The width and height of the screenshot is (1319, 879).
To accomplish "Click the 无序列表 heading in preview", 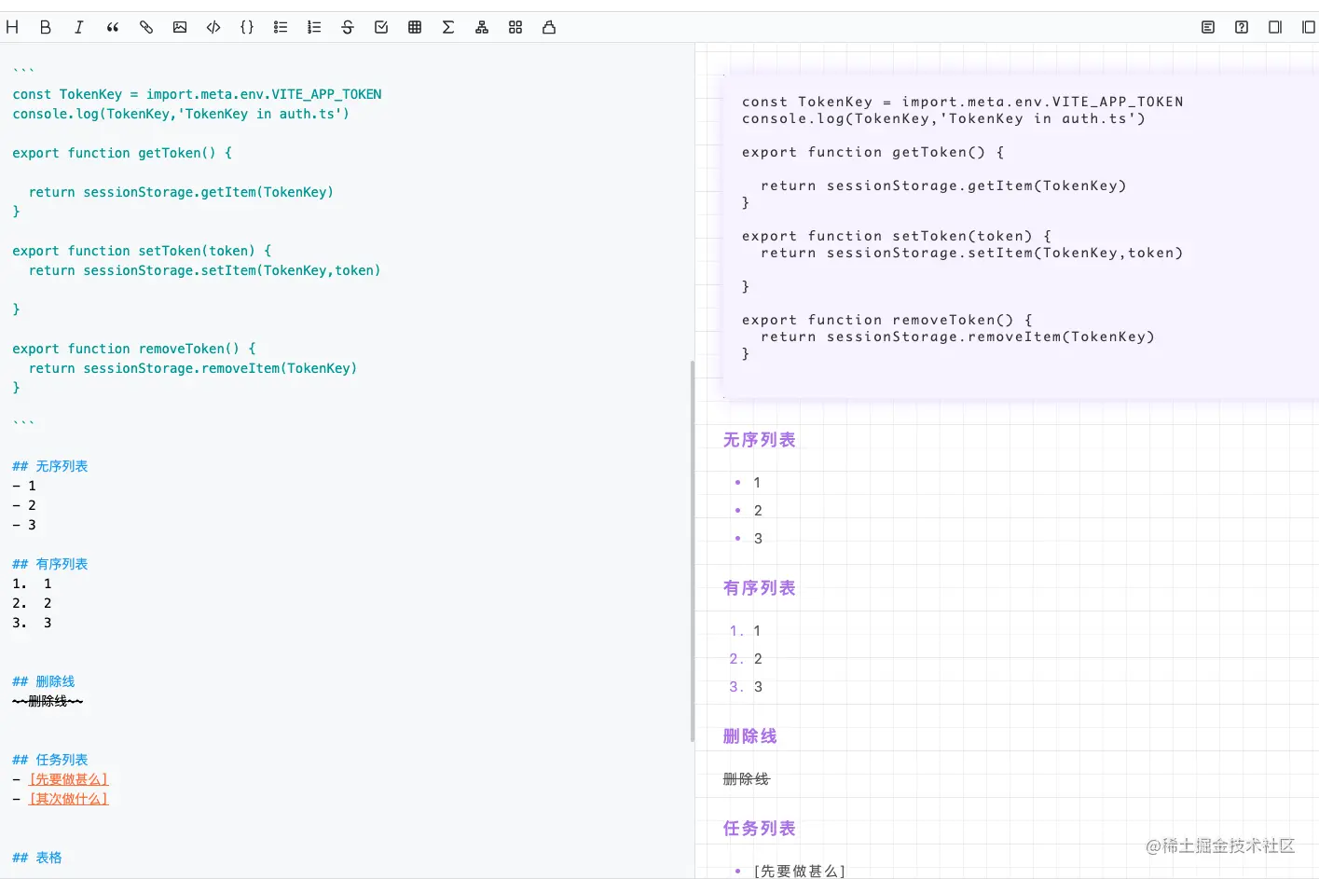I will tap(760, 440).
